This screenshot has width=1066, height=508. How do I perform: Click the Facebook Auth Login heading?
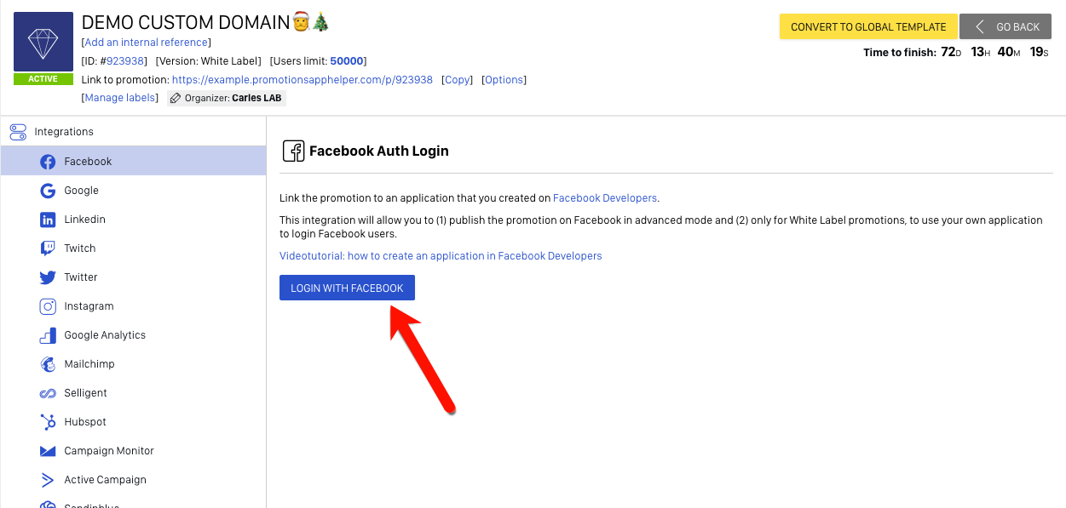[x=378, y=151]
